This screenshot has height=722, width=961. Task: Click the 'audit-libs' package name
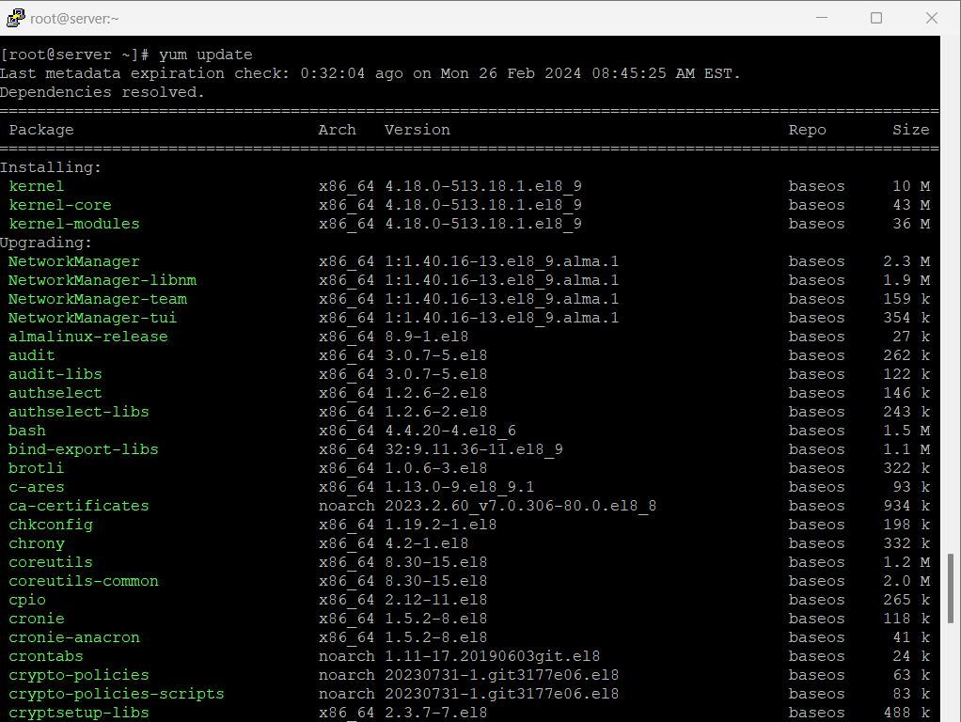pos(55,374)
